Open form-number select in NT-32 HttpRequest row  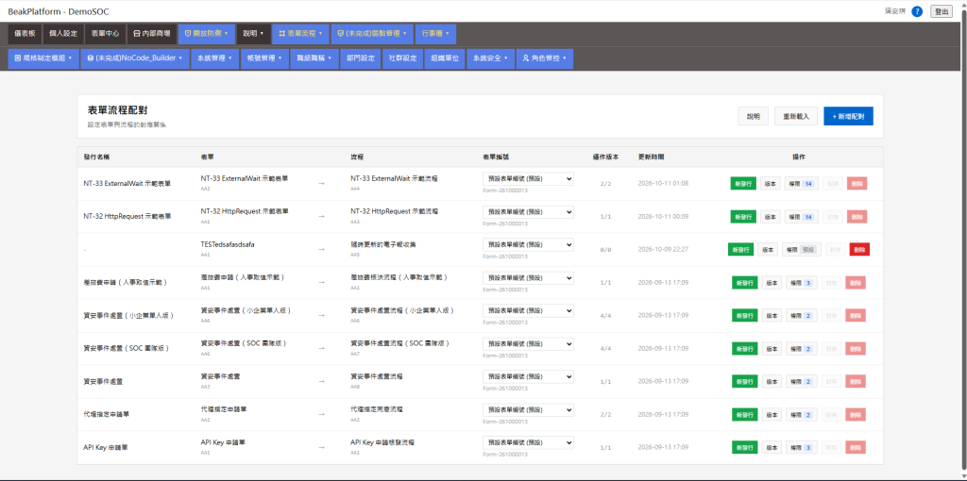pyautogui.click(x=528, y=211)
